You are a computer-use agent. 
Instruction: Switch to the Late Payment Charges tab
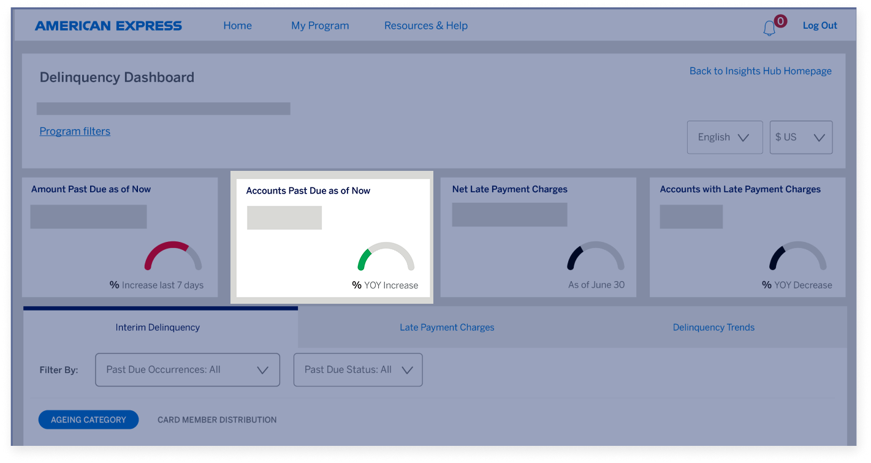click(x=447, y=327)
